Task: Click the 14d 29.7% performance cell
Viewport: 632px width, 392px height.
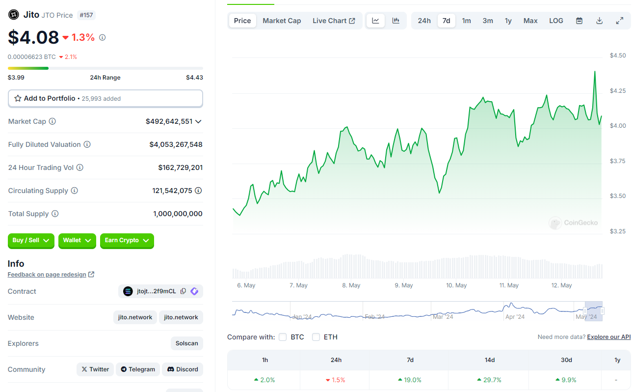Action: click(489, 380)
